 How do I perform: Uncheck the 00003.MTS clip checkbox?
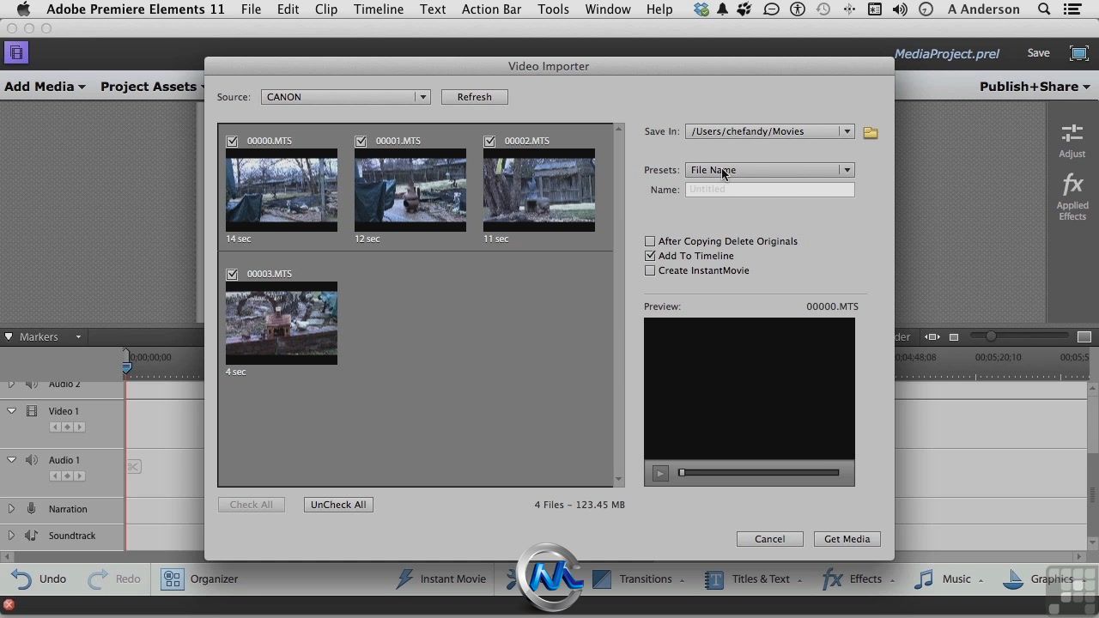pos(232,275)
